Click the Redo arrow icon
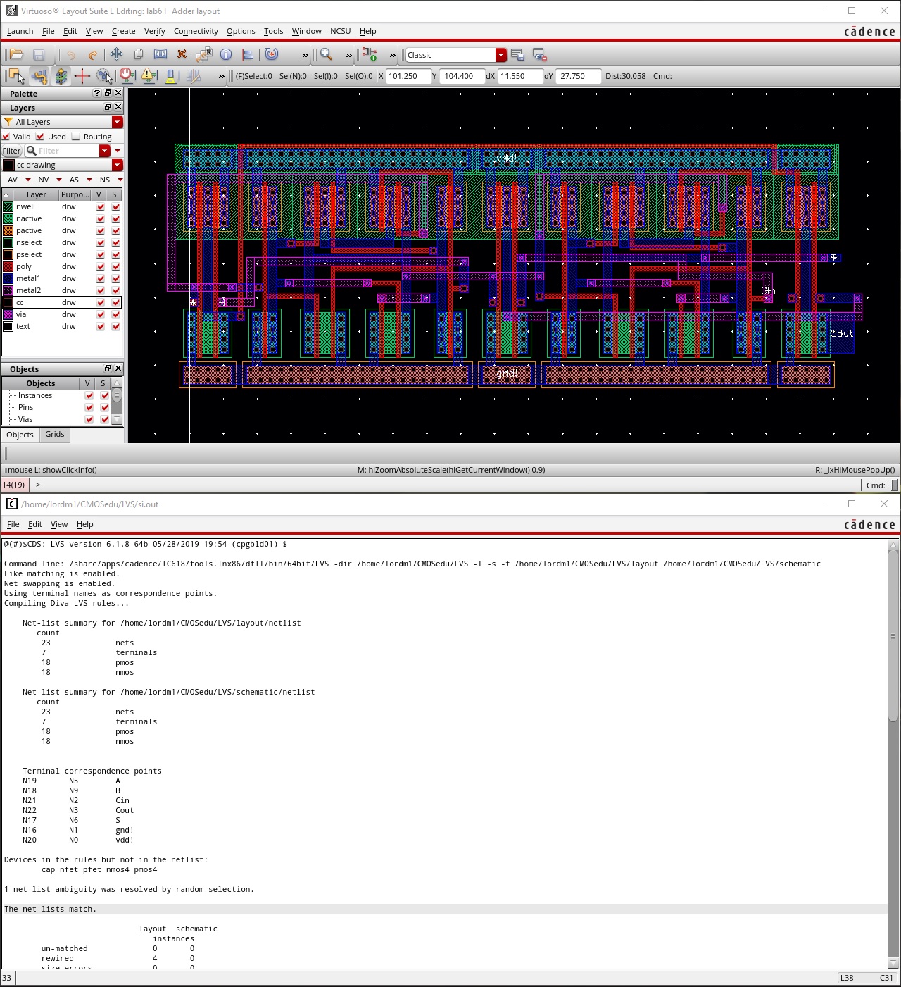The height and width of the screenshot is (987, 901). pos(92,55)
